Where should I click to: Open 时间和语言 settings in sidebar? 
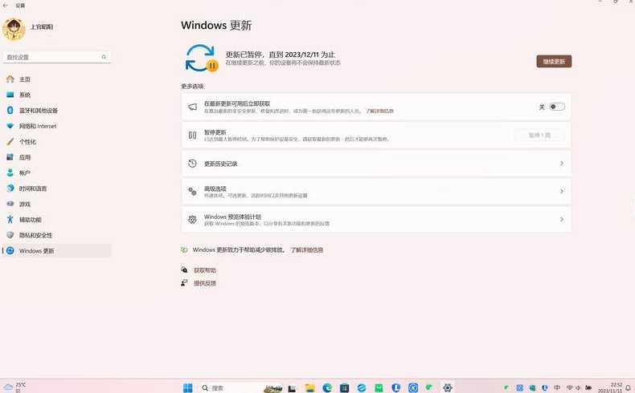pyautogui.click(x=57, y=188)
